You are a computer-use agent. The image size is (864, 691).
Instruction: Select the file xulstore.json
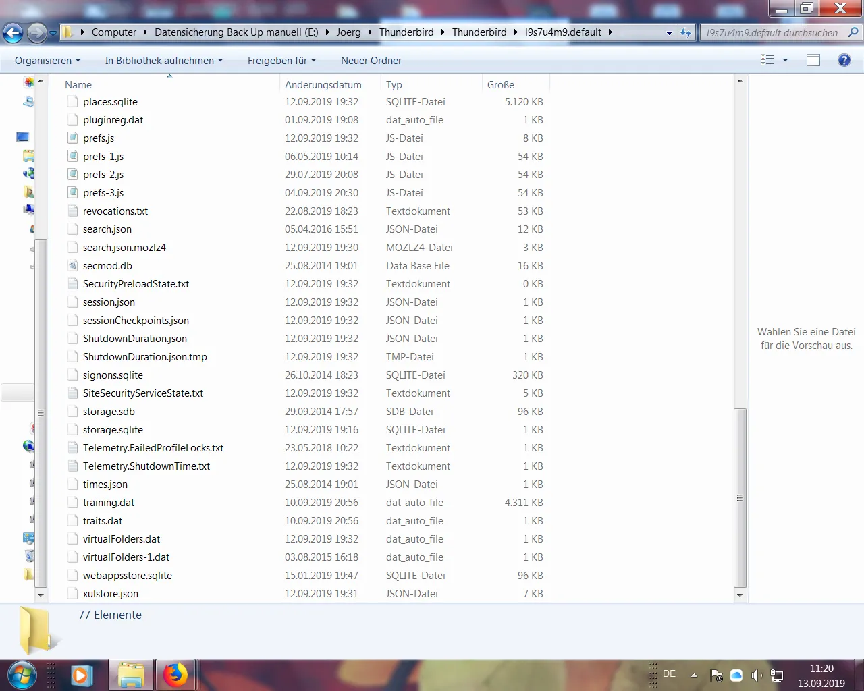111,594
